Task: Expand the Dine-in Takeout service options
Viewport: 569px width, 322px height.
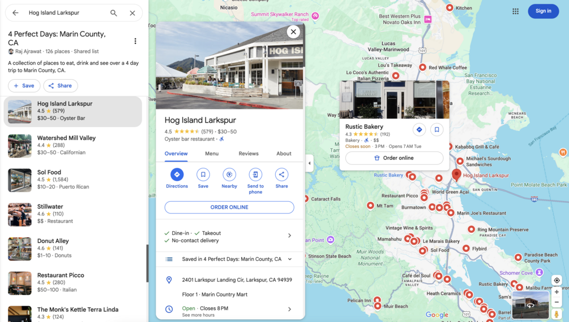Action: [229, 236]
